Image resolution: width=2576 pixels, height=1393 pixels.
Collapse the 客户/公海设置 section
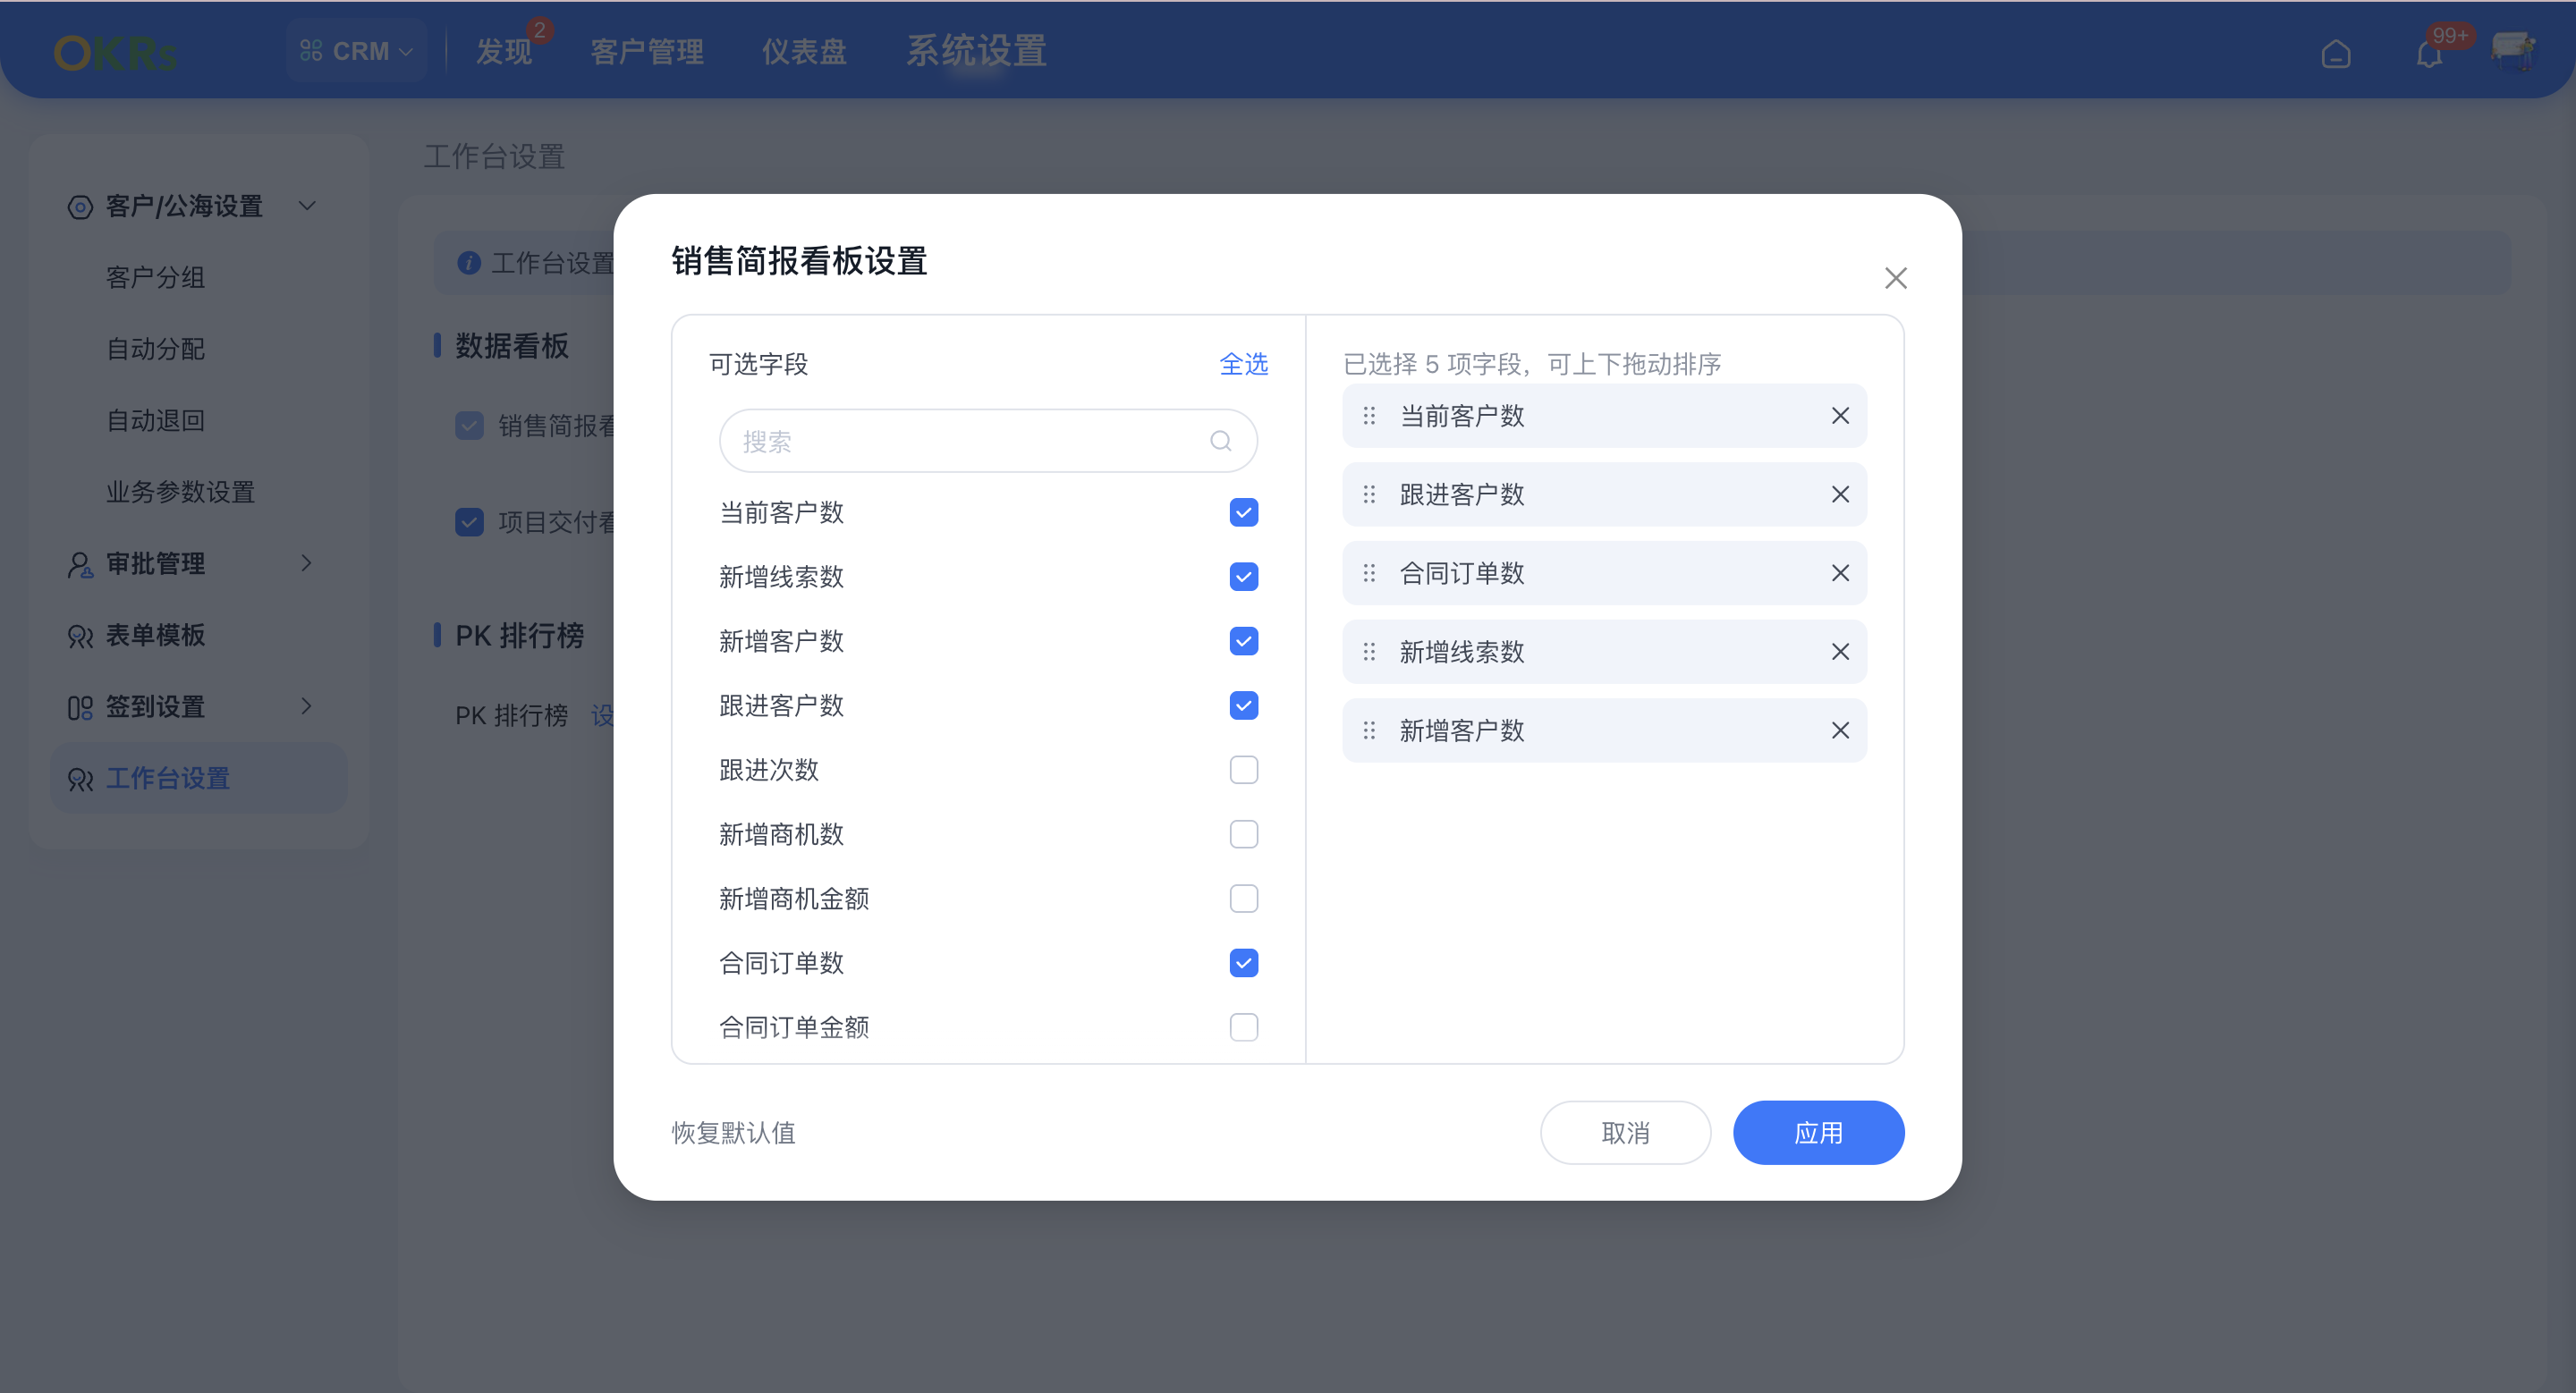(x=307, y=206)
